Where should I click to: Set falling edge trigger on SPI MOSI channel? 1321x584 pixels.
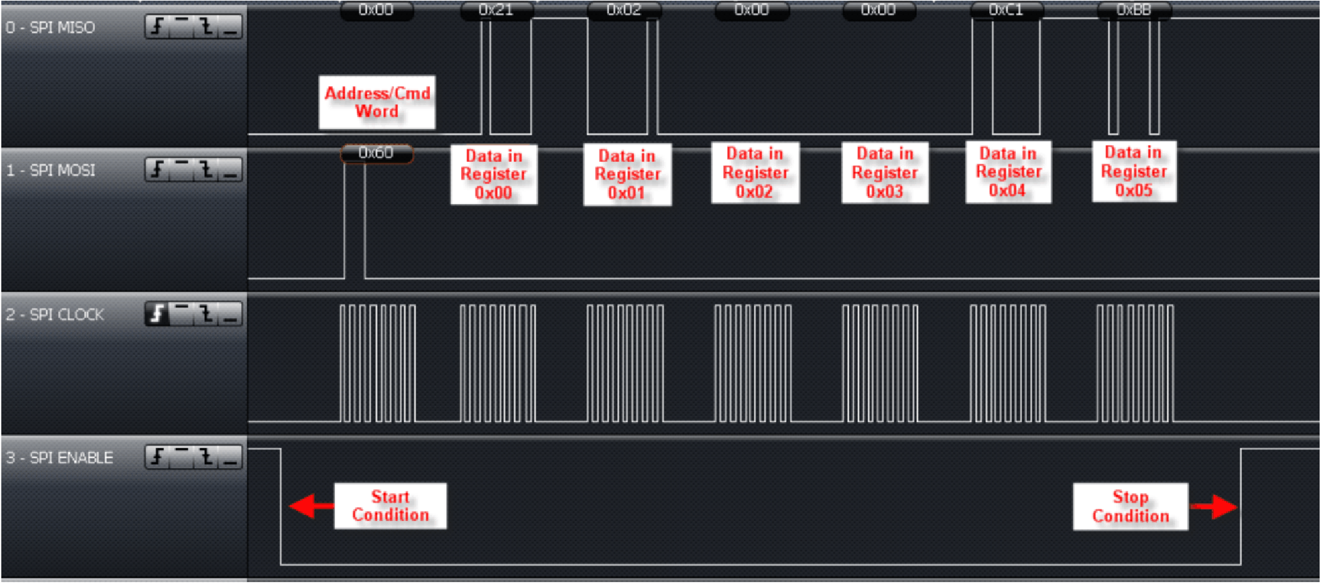206,170
